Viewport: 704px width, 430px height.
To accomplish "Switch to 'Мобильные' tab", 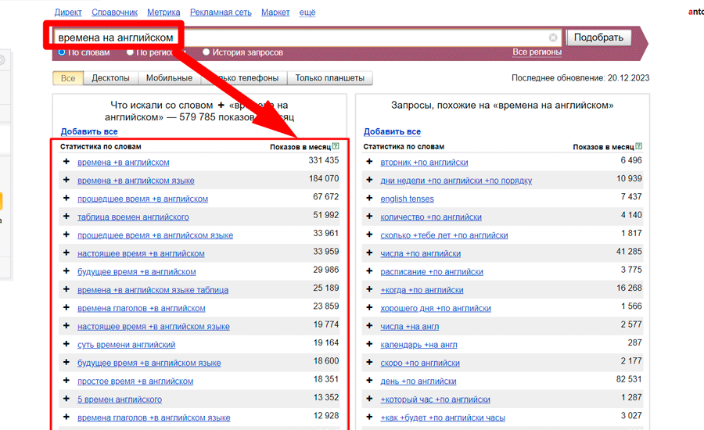I will (169, 78).
